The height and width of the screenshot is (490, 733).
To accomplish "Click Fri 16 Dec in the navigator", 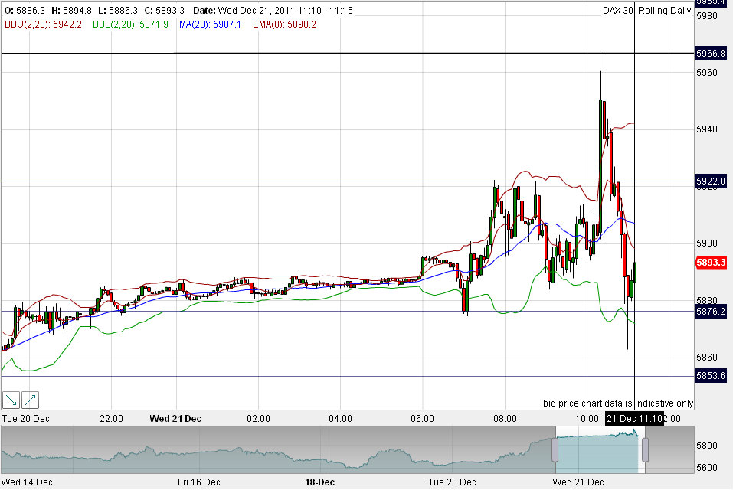I will (x=198, y=482).
